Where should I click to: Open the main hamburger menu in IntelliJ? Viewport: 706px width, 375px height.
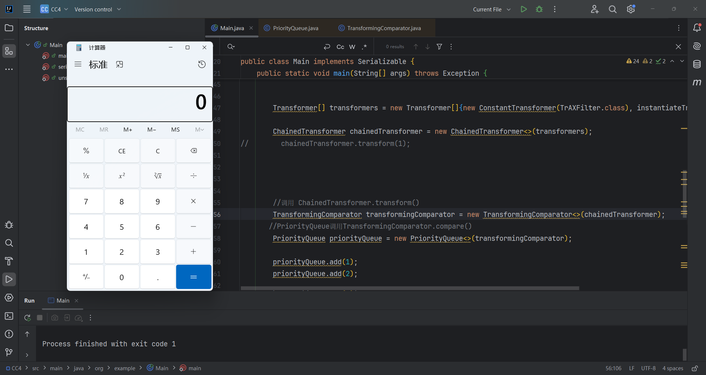[27, 9]
